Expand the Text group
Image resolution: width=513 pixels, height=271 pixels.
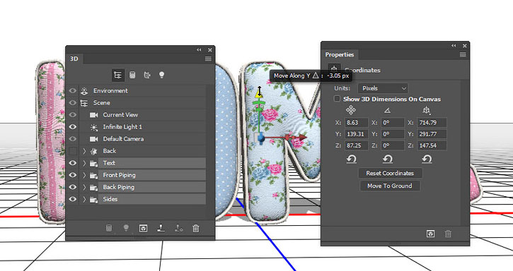tap(84, 163)
